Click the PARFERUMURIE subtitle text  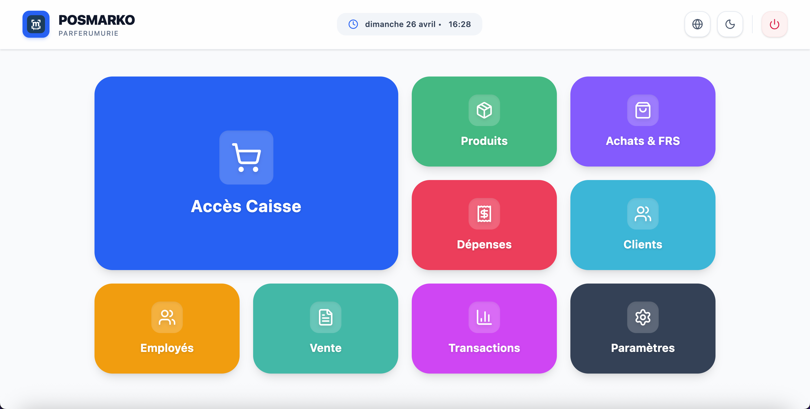88,33
